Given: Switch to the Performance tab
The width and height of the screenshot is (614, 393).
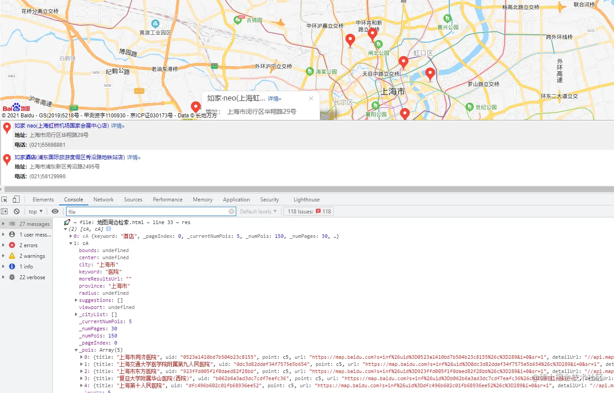Looking at the screenshot, I should [x=168, y=200].
